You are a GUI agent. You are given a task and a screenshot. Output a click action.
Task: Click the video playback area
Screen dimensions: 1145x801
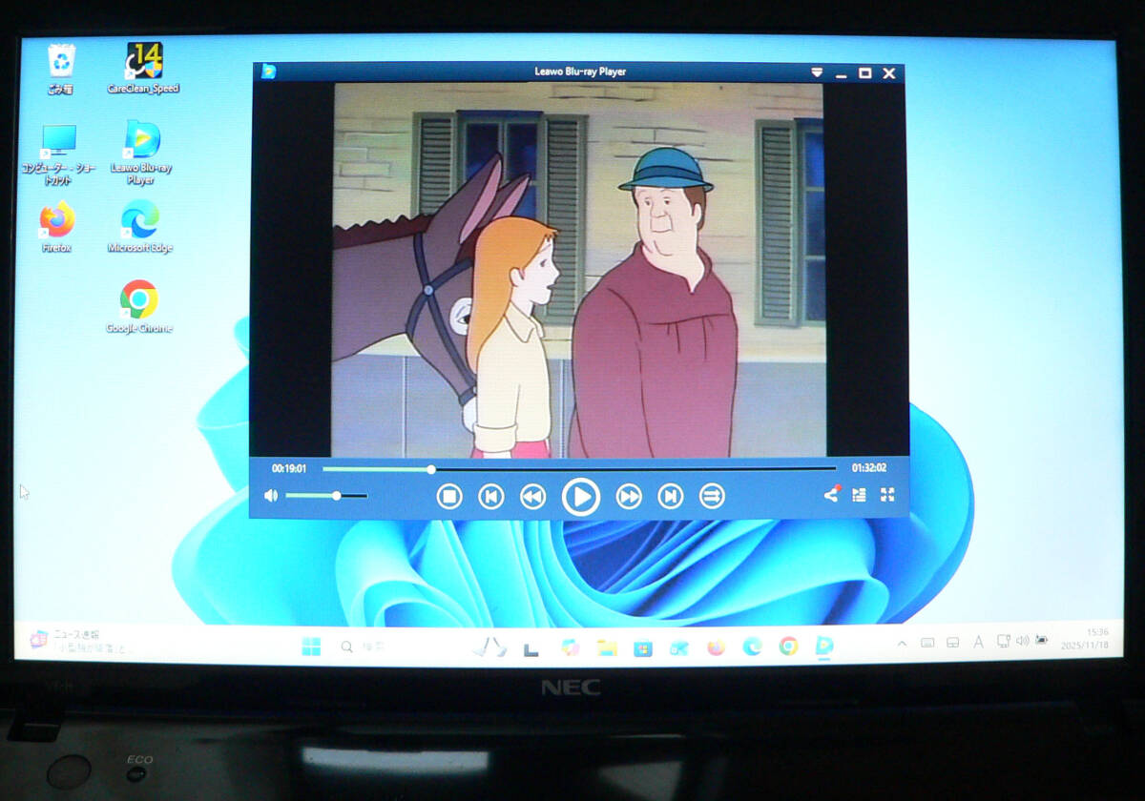(x=578, y=270)
